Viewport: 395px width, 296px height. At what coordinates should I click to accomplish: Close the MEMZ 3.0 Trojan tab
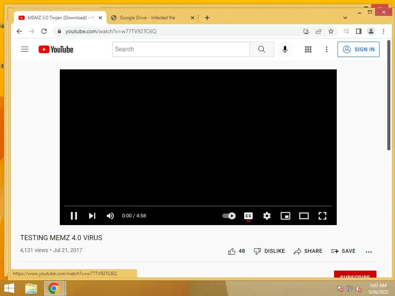point(100,18)
